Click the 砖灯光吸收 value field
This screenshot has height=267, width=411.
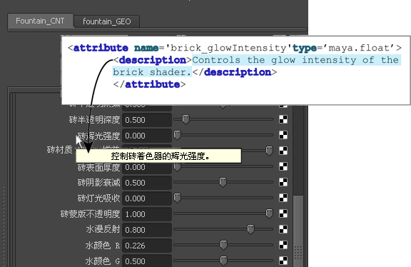[147, 198]
